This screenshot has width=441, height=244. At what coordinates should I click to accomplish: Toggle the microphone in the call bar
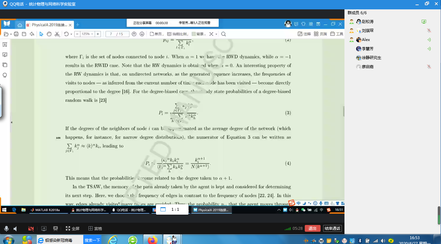coord(6,229)
